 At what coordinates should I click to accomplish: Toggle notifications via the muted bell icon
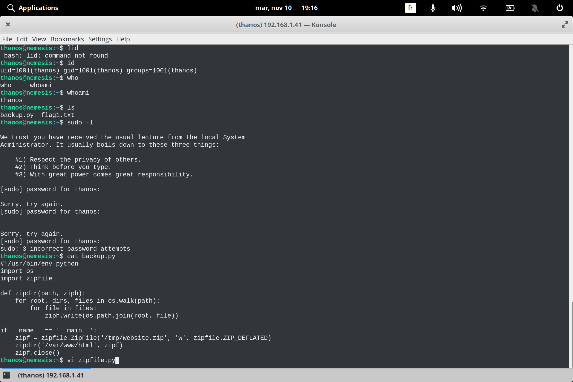point(535,8)
